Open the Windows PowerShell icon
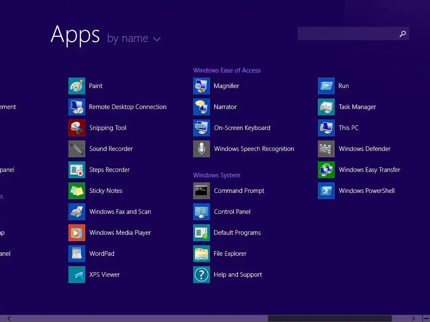 tap(326, 191)
